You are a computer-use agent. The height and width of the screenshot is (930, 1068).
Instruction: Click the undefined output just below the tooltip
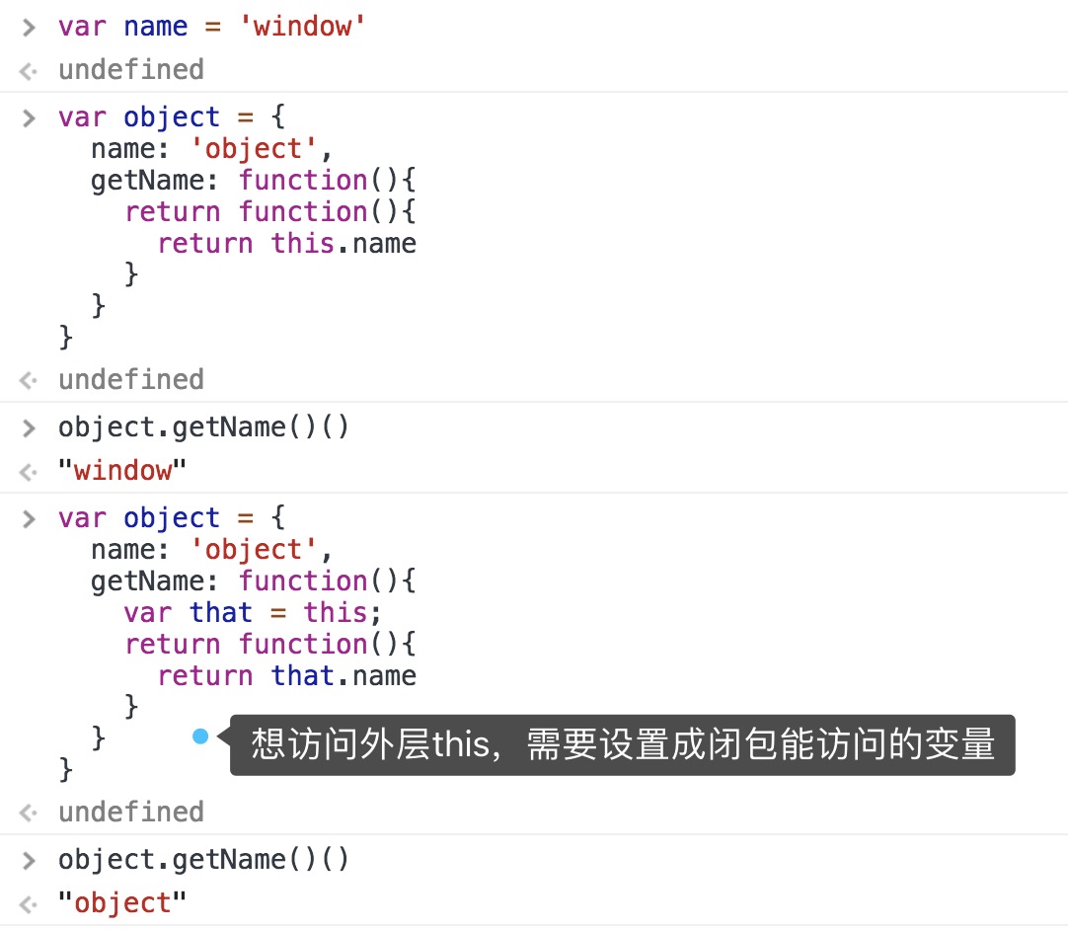click(130, 812)
